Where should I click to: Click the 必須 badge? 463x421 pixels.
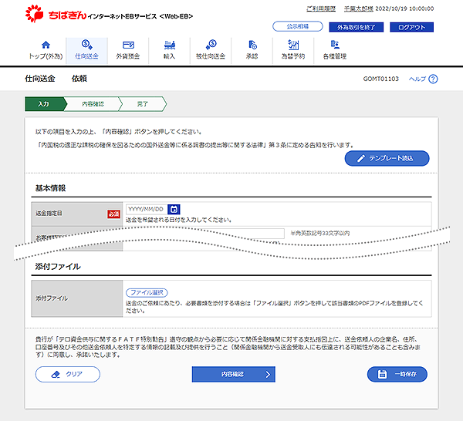tap(113, 214)
